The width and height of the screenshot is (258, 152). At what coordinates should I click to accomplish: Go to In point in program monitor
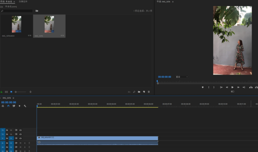(221, 87)
